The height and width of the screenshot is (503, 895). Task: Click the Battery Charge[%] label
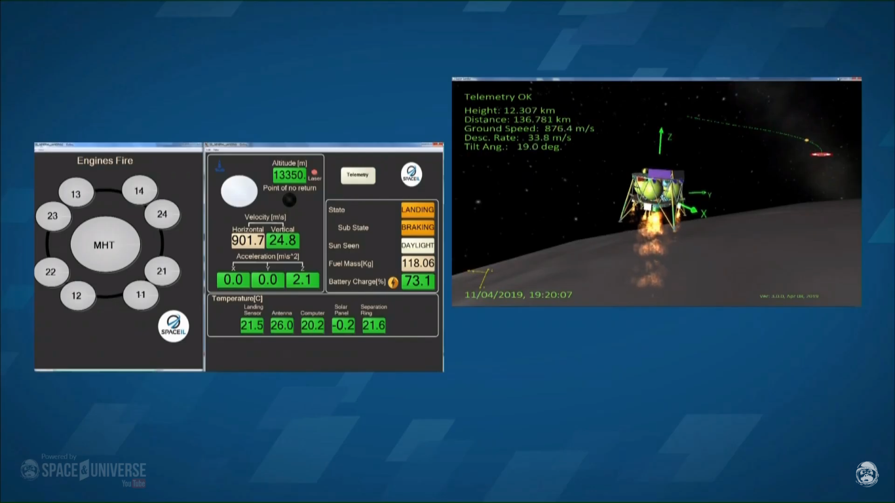(357, 282)
